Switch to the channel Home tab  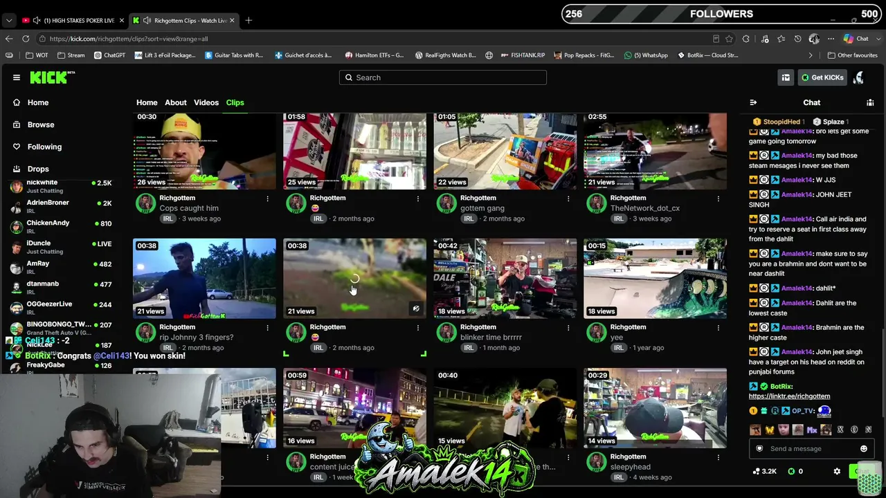[147, 102]
